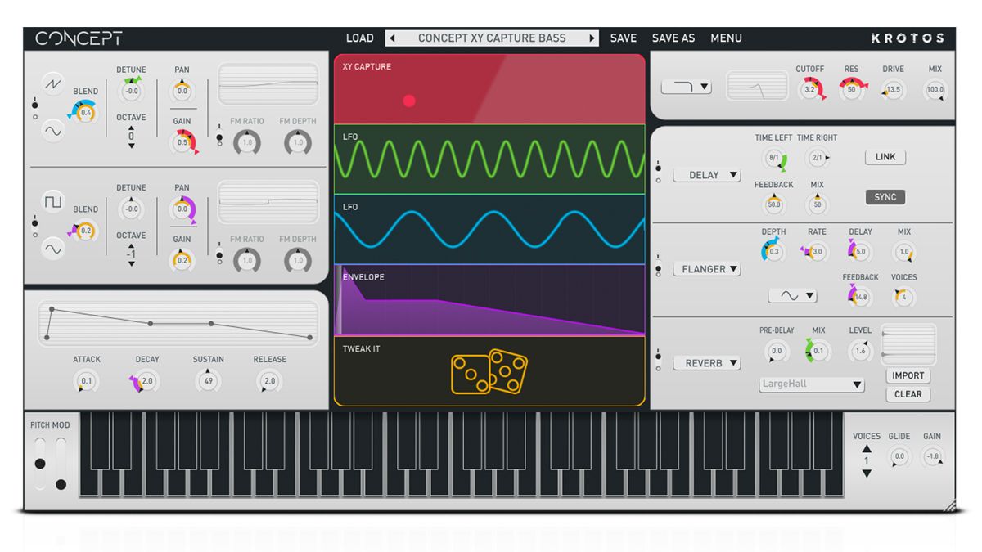
Task: Load next preset with right arrow
Action: click(592, 38)
